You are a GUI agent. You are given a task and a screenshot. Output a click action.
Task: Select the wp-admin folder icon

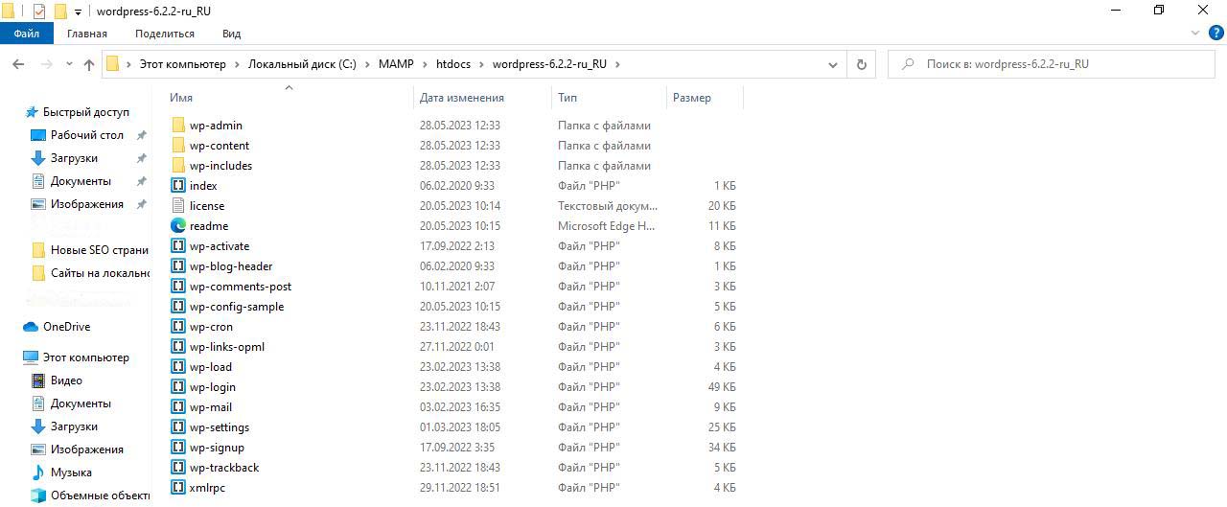(x=178, y=126)
